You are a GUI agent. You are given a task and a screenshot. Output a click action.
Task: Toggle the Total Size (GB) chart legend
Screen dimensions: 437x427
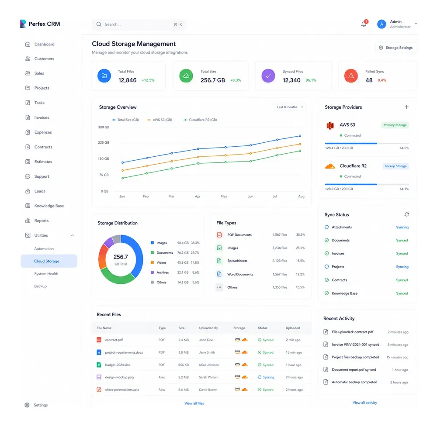(x=125, y=120)
